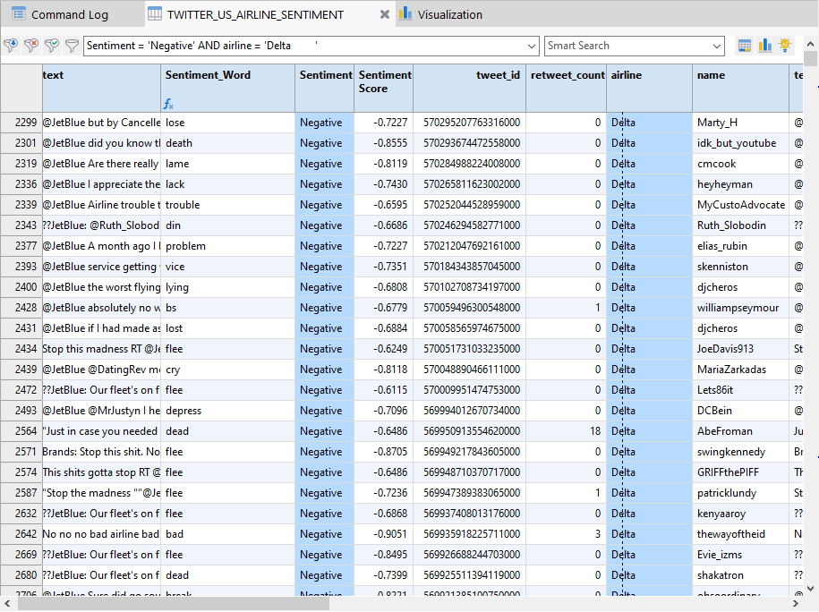Select the Sentiment_Word column header
The width and height of the screenshot is (819, 612).
click(227, 89)
